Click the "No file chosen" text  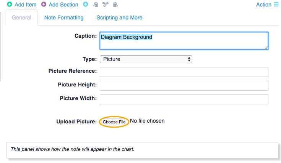coord(147,121)
